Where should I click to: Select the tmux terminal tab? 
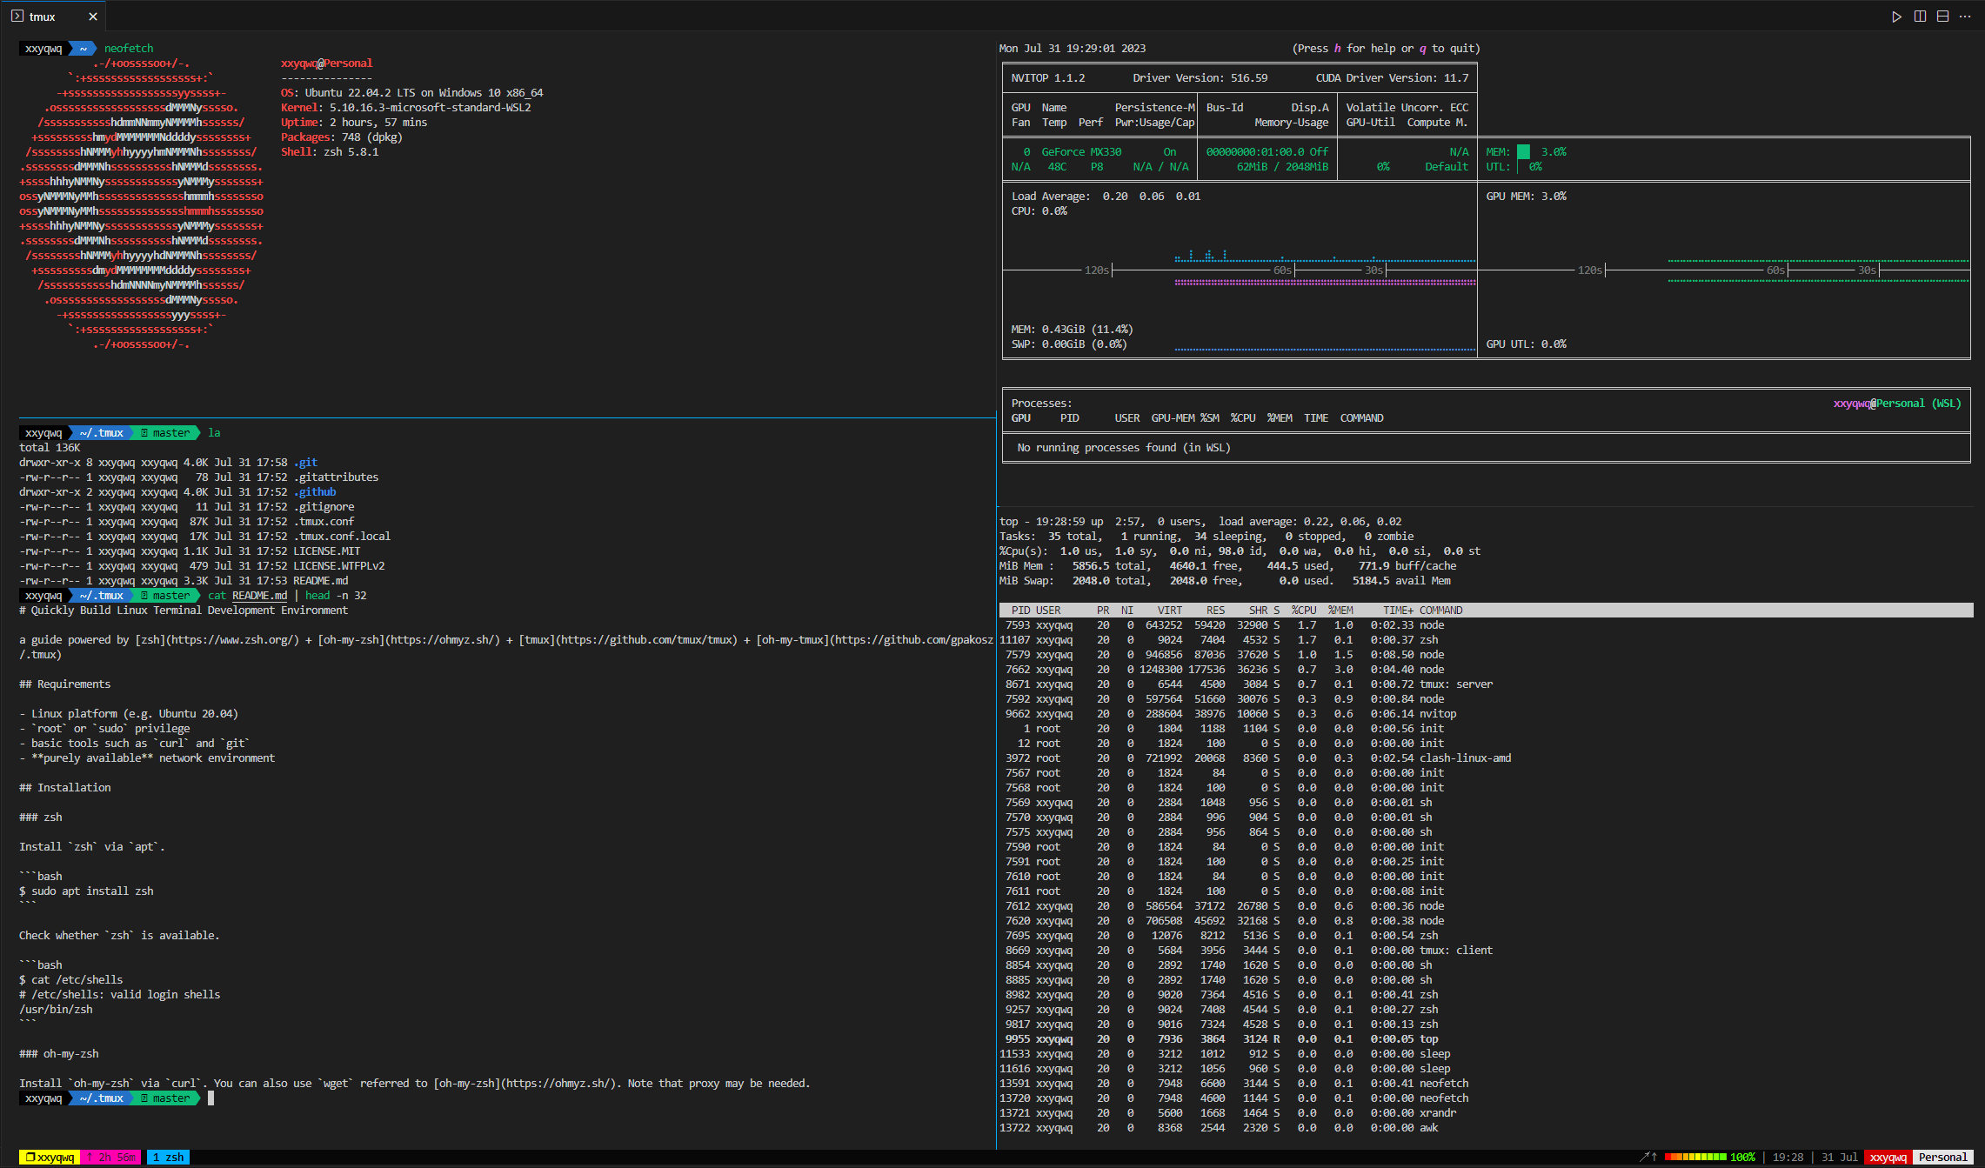43,17
